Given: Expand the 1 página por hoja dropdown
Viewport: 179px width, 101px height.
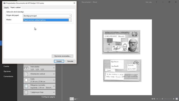Looking at the screenshot, I should point(39,92).
